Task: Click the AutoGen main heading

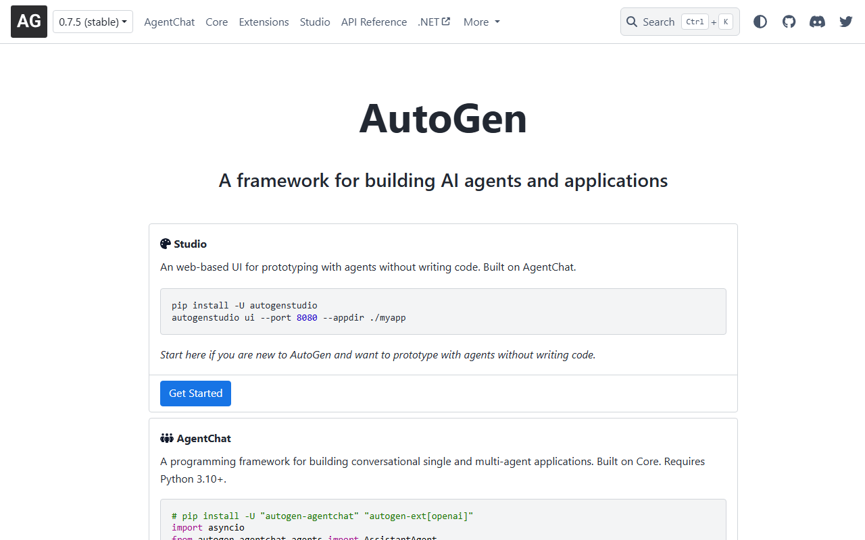Action: [443, 118]
